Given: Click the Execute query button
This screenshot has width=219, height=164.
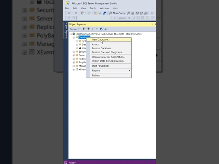Looking at the screenshot, I should coord(120,18).
